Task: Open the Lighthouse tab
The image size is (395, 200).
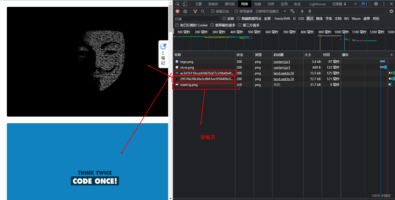Action: pyautogui.click(x=318, y=4)
